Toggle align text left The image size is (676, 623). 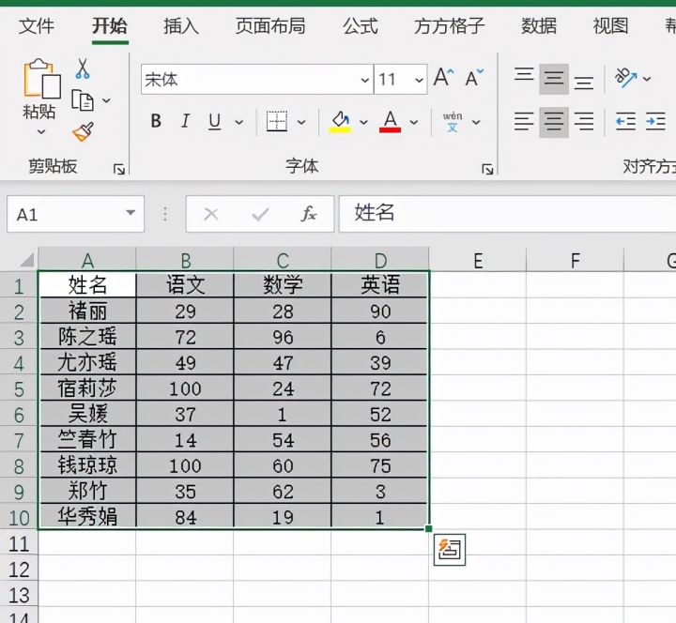pos(524,121)
